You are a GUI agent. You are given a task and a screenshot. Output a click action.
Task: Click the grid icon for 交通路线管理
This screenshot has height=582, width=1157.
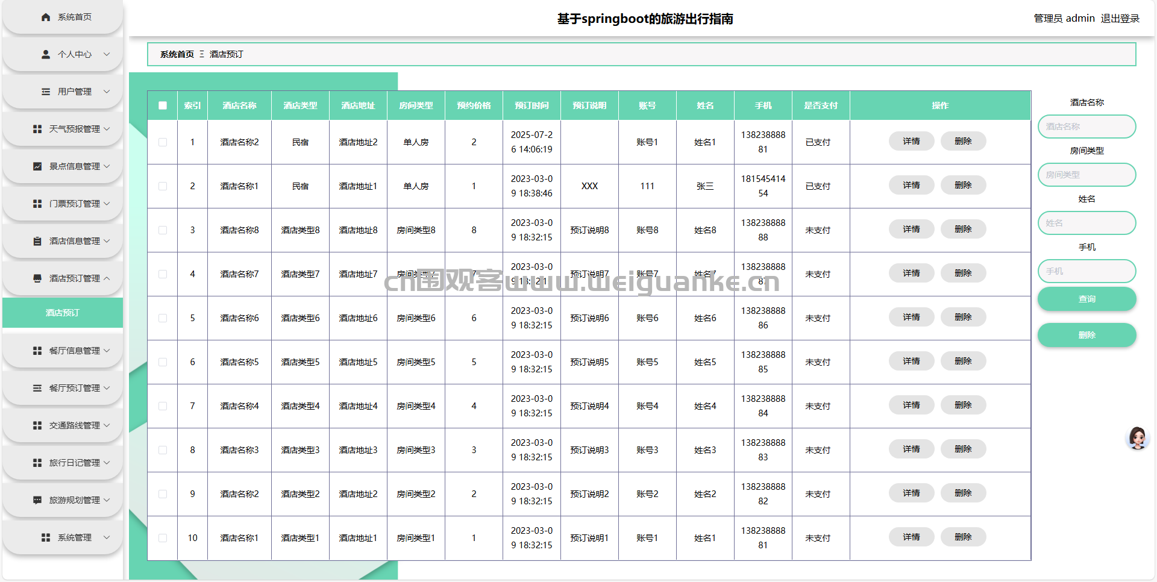coord(37,425)
